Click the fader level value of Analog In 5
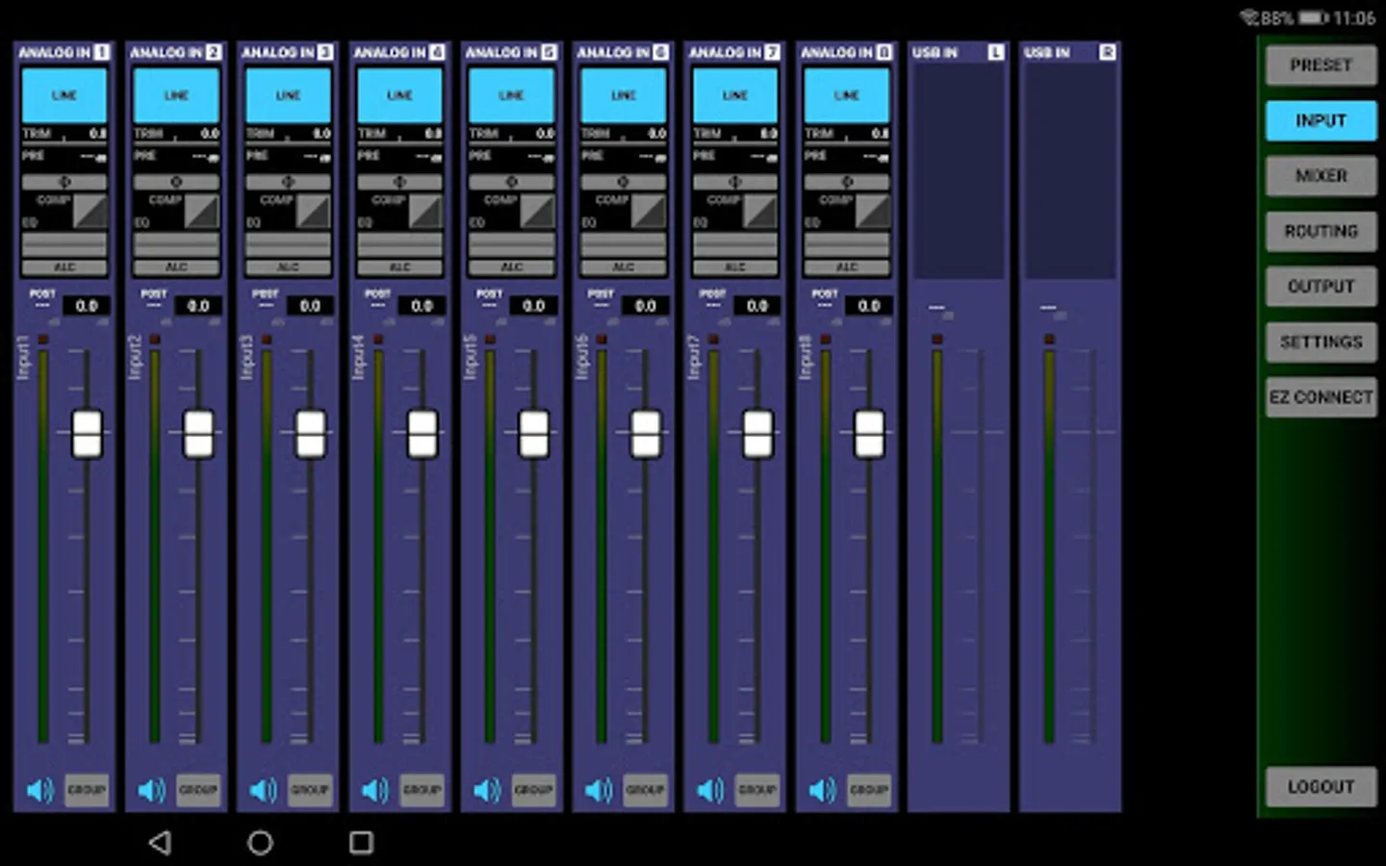This screenshot has width=1386, height=866. point(533,306)
